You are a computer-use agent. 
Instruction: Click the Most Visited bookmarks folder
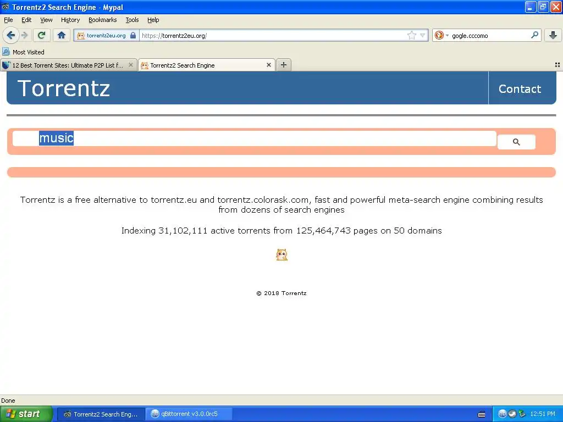click(23, 52)
